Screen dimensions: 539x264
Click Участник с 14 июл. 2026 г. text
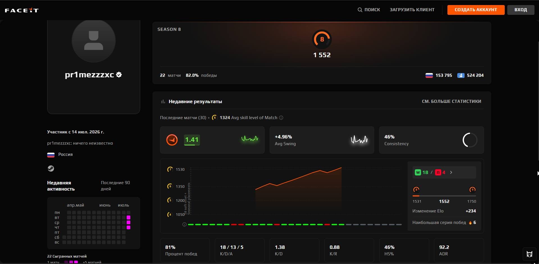[76, 132]
